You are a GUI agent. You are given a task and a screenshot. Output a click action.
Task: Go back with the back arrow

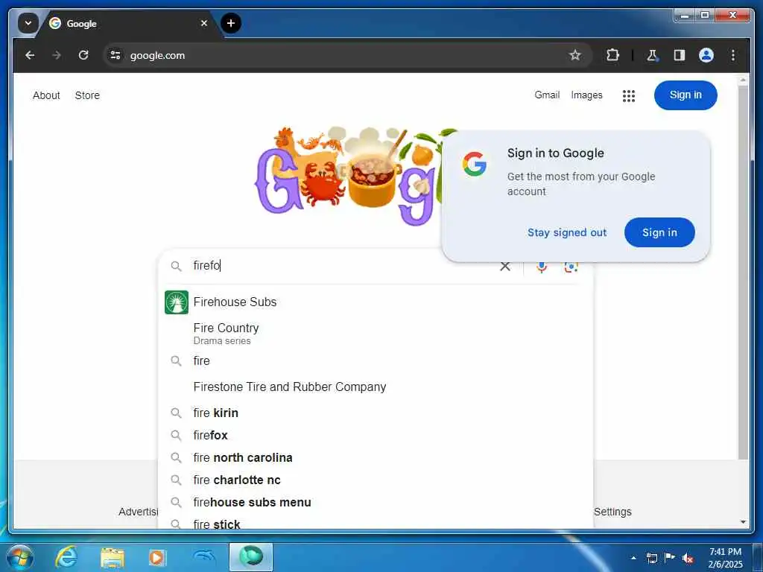click(30, 55)
